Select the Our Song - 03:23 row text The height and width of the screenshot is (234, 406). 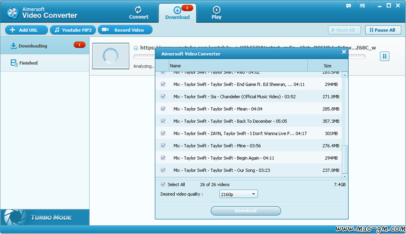[x=222, y=170]
